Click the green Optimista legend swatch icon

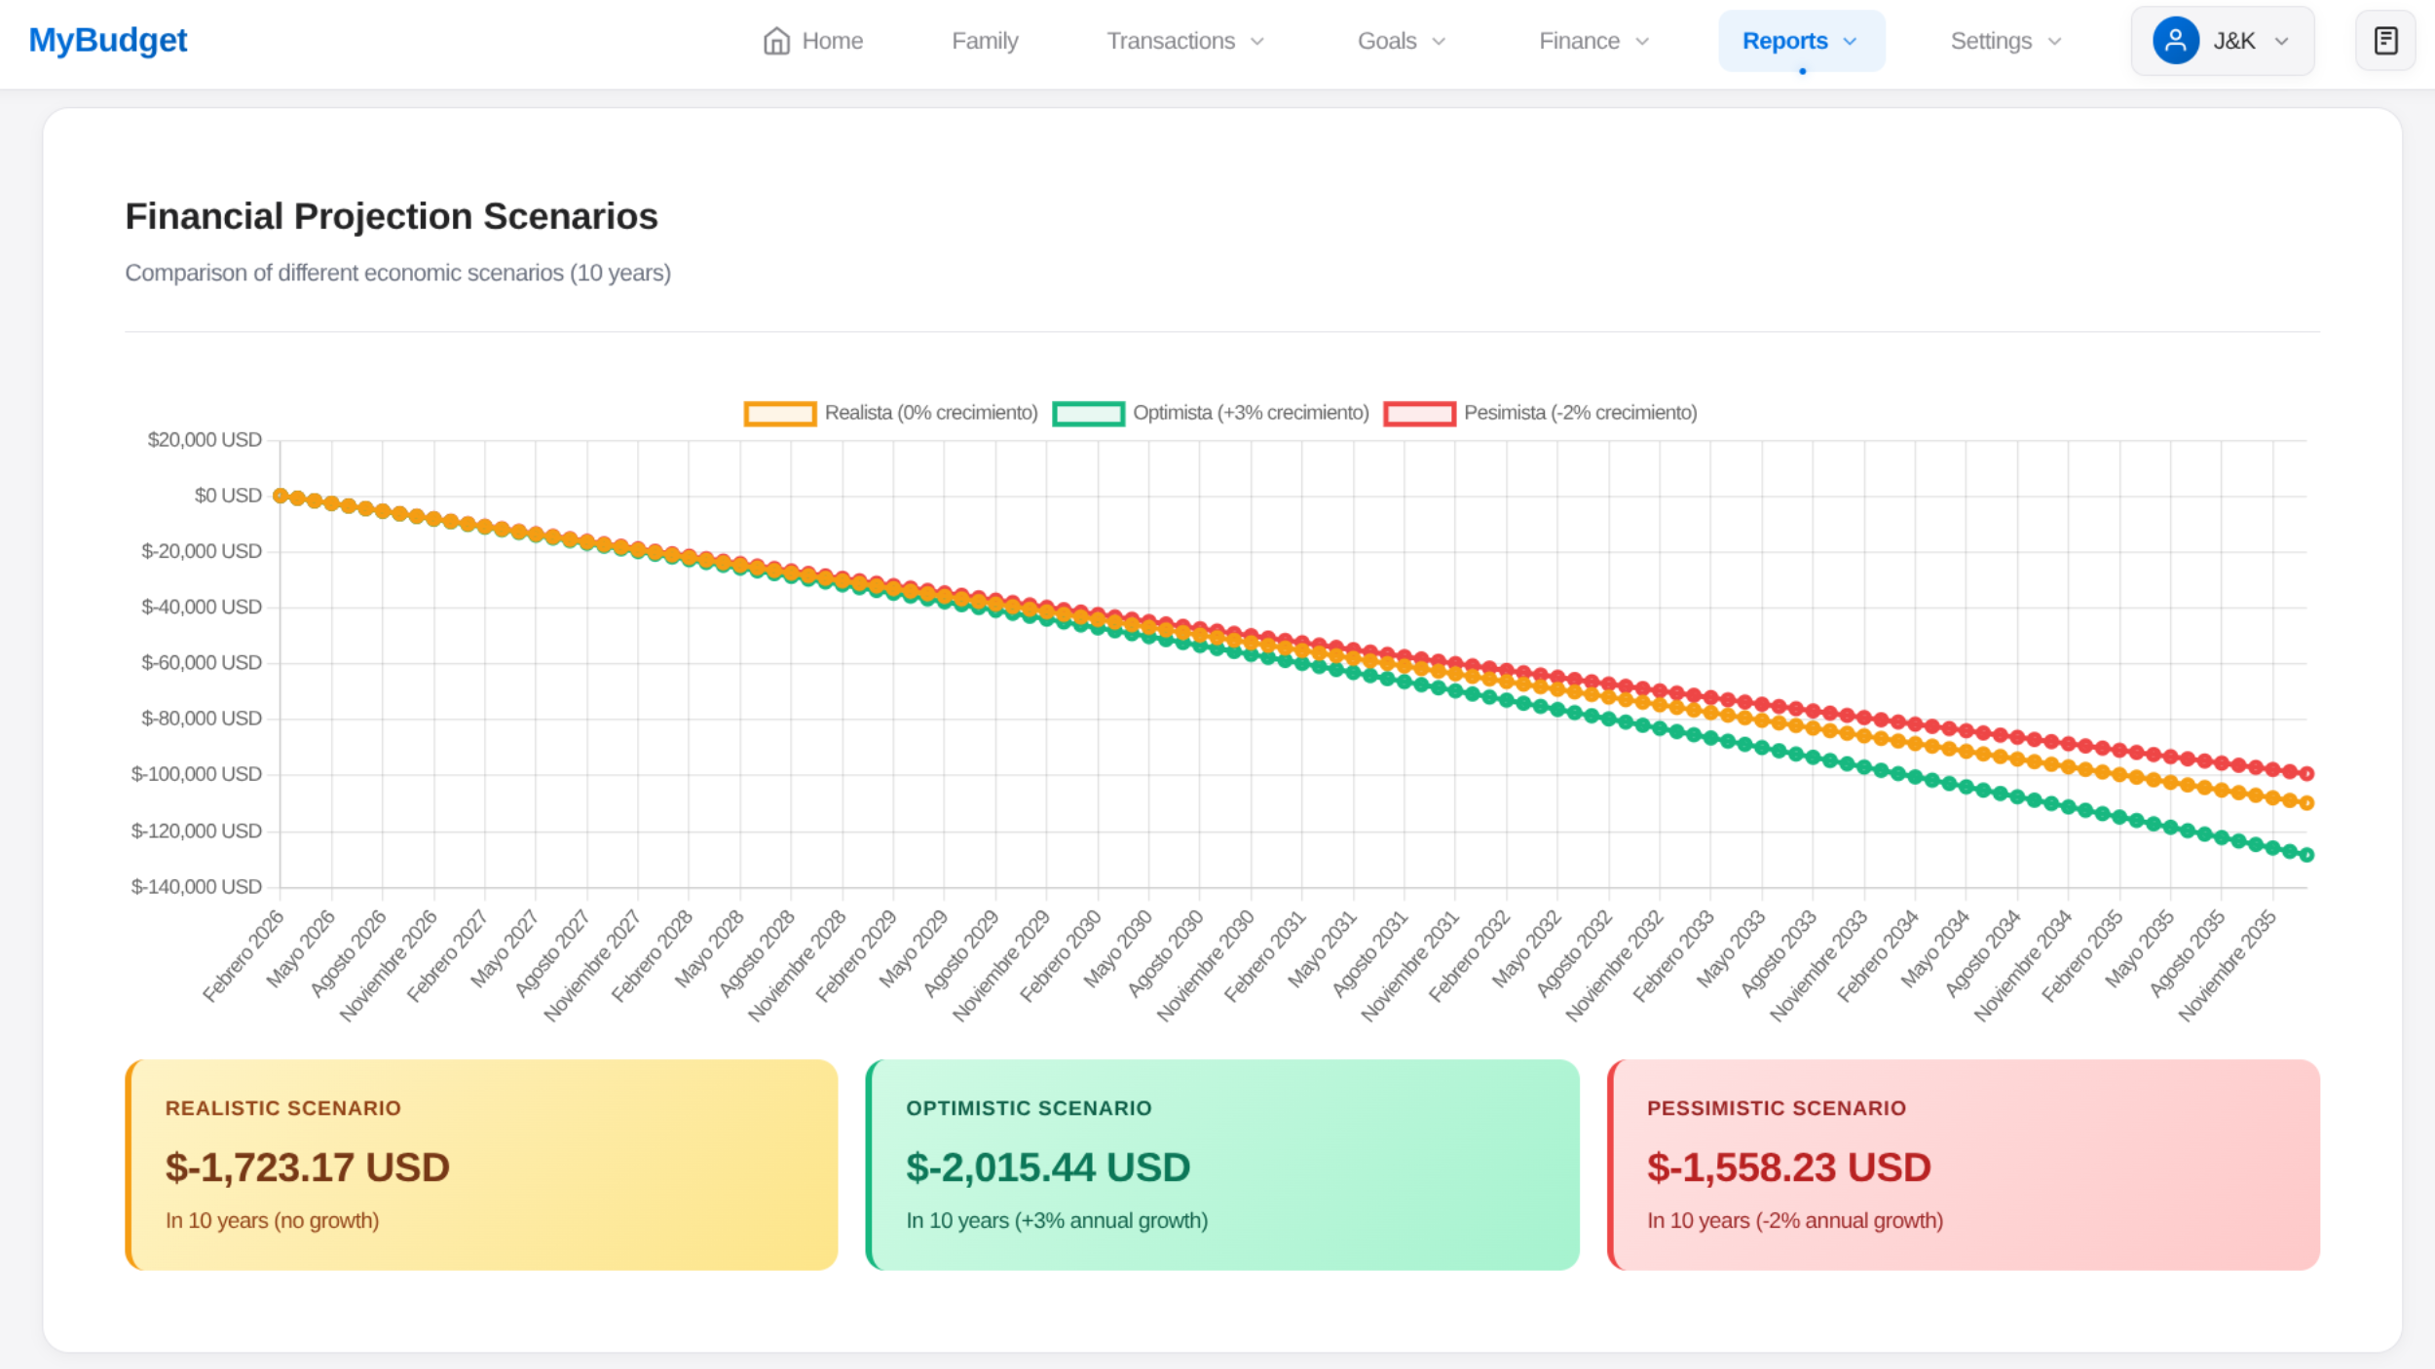click(1088, 413)
